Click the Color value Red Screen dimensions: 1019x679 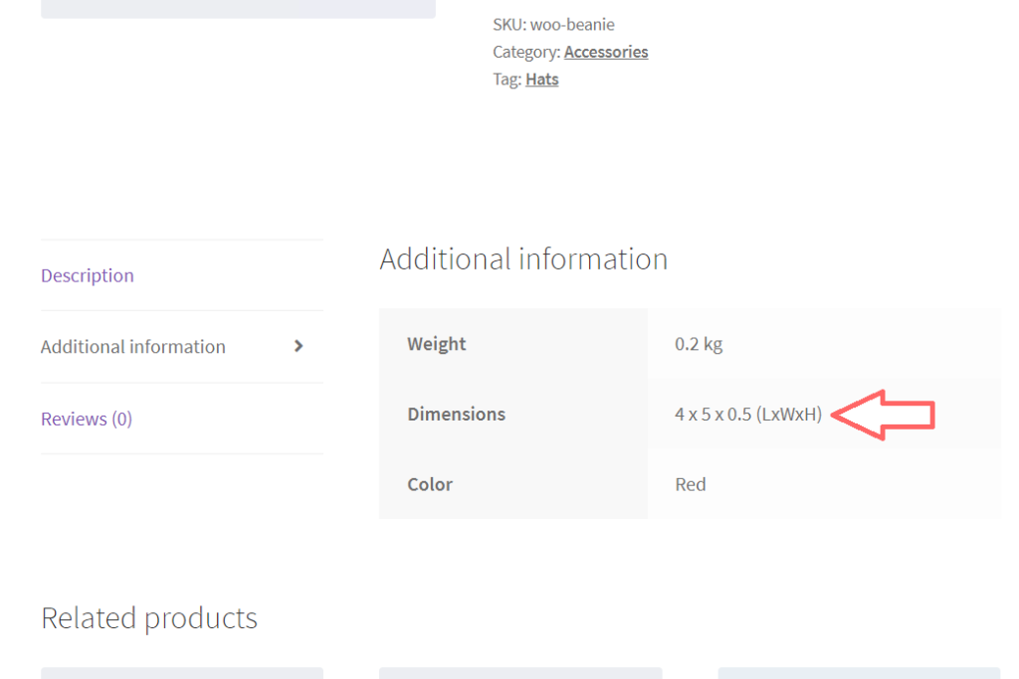point(691,484)
